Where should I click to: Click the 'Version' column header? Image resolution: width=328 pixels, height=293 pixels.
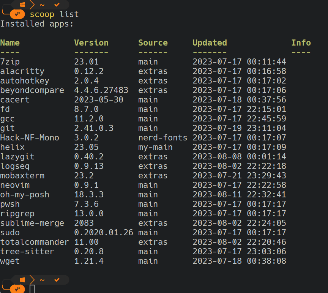(91, 43)
